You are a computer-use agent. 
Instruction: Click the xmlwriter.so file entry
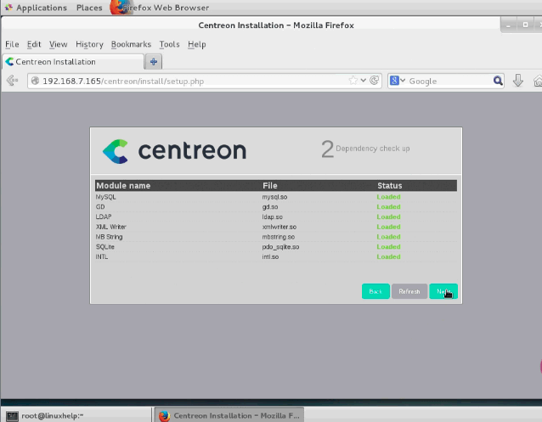(279, 227)
